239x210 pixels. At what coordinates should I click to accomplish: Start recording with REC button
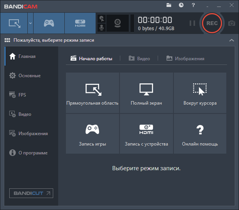tap(212, 23)
